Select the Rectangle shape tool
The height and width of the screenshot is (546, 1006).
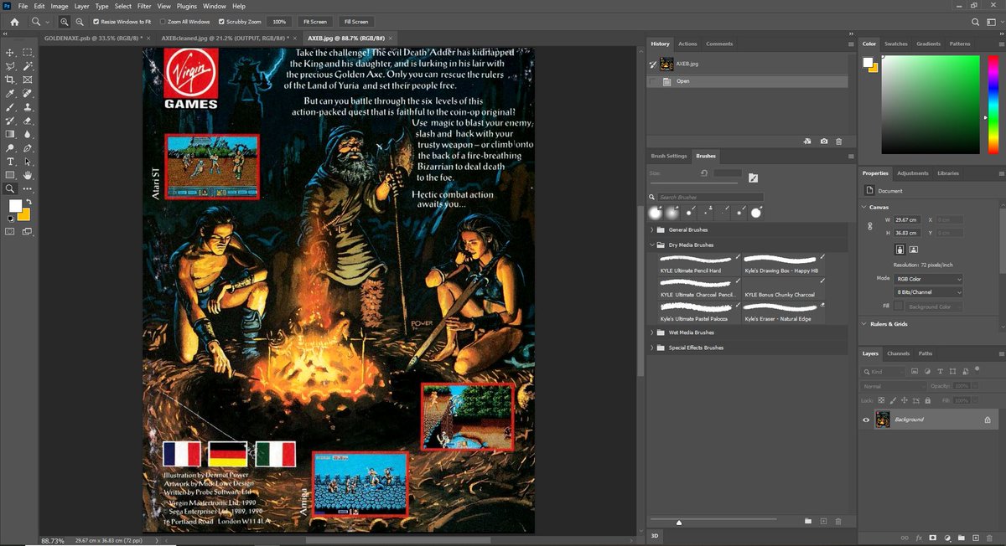click(x=11, y=175)
